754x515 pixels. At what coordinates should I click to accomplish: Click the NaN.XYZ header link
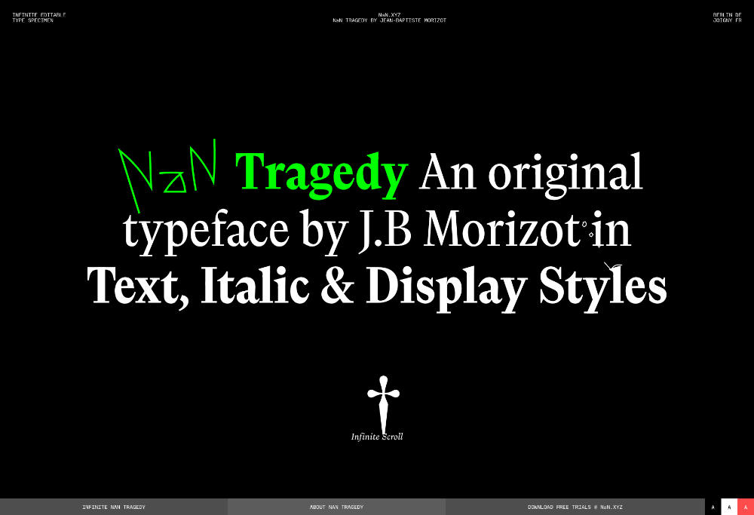tap(389, 14)
